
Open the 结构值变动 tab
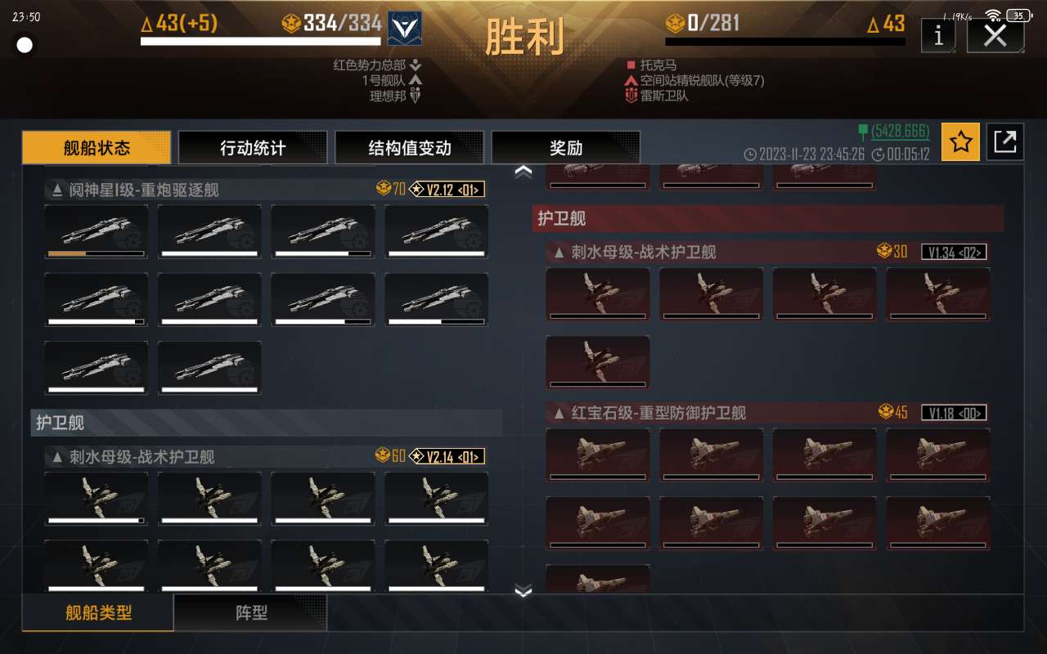point(409,148)
